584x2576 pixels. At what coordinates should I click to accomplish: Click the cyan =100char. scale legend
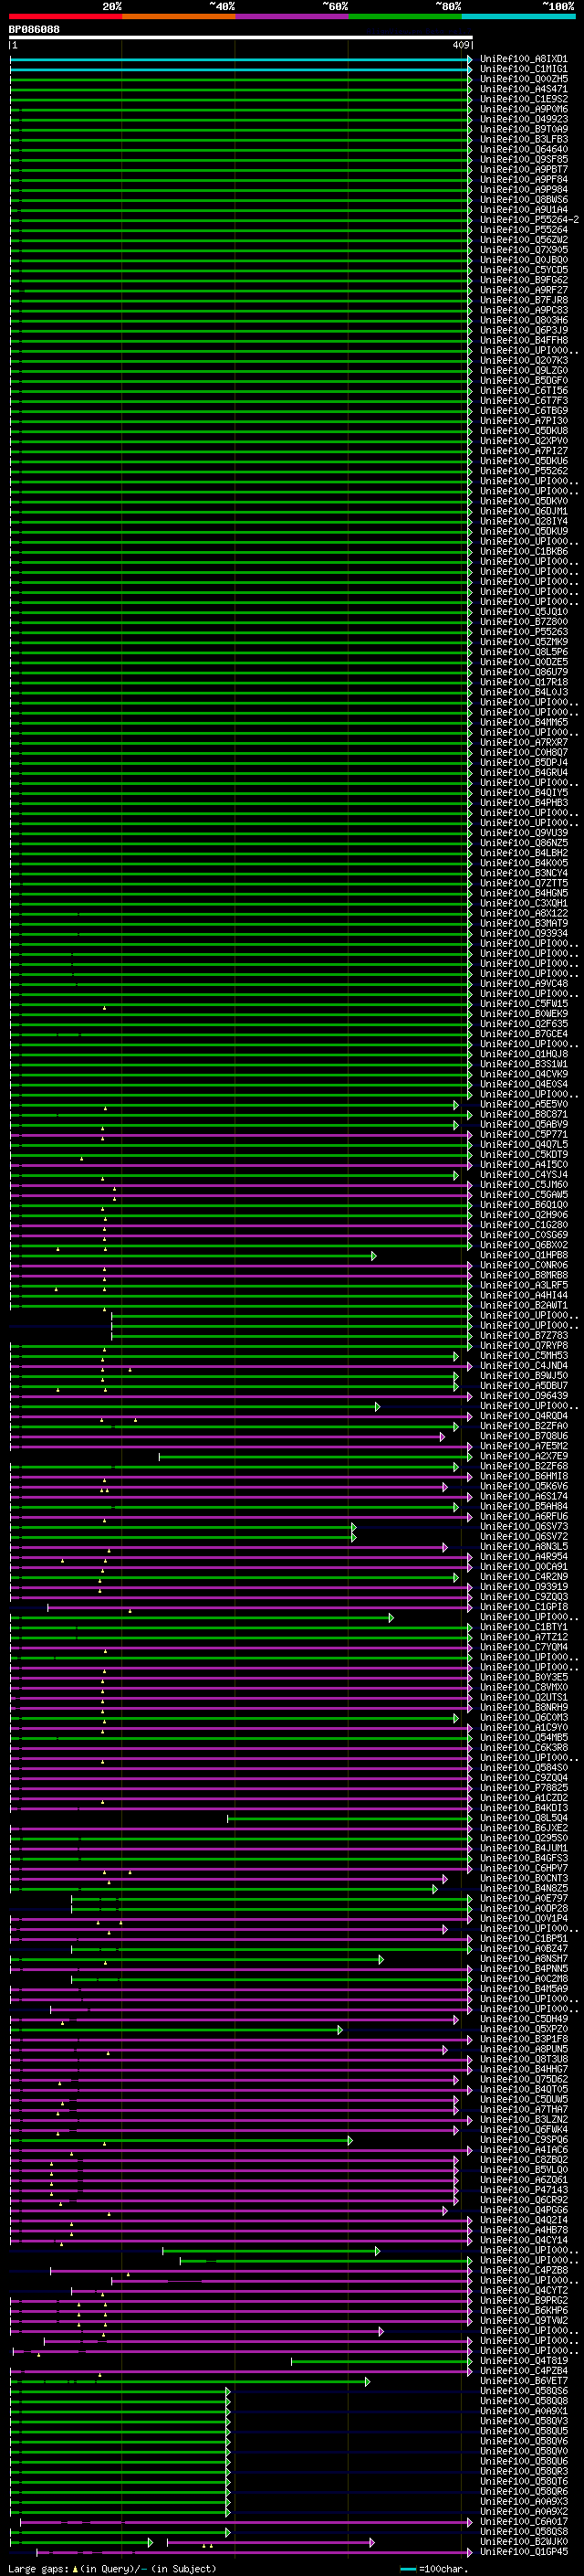(x=433, y=2569)
